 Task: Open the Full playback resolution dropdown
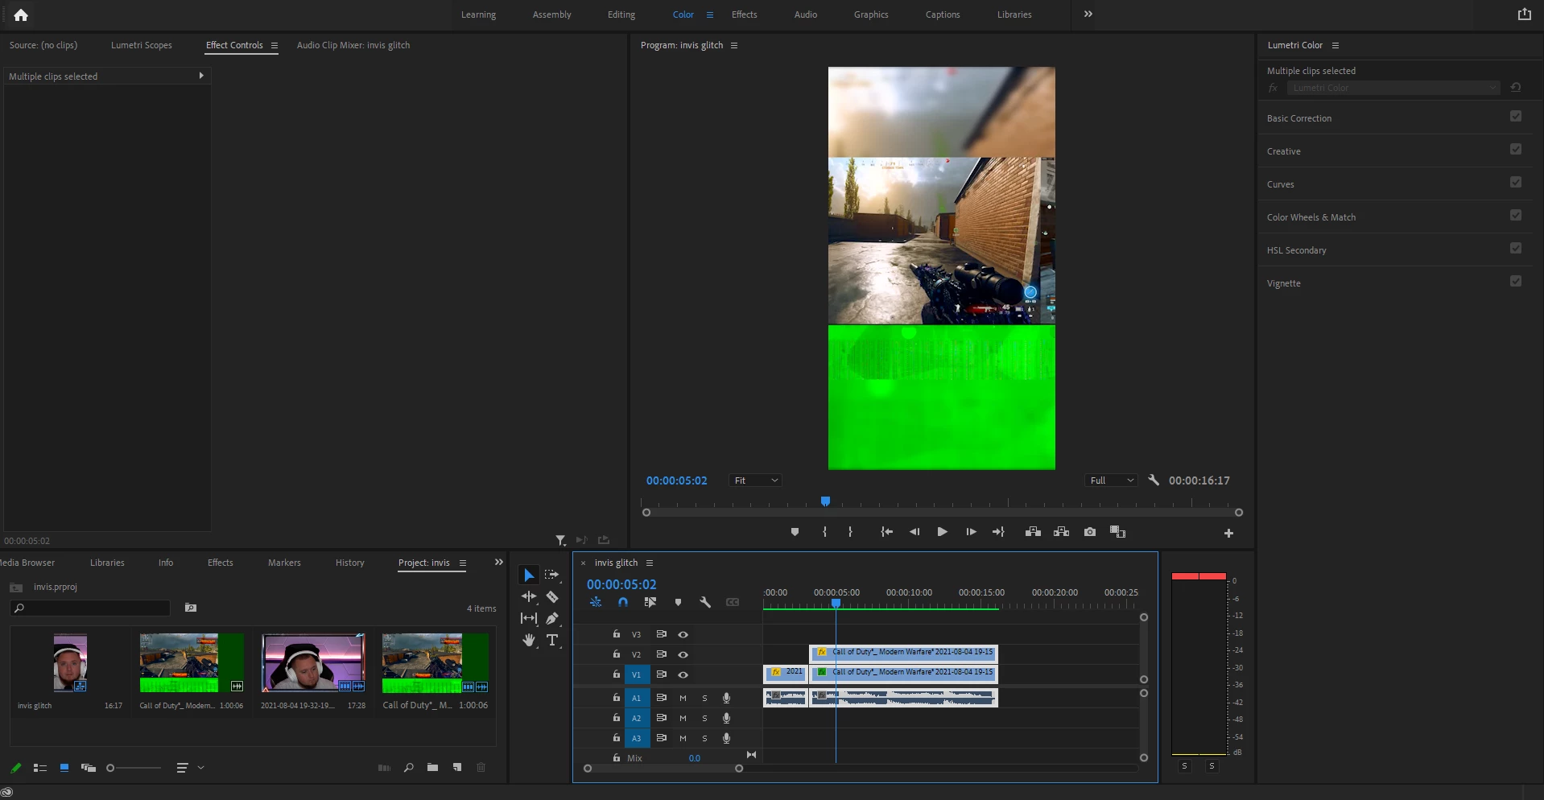click(1111, 480)
